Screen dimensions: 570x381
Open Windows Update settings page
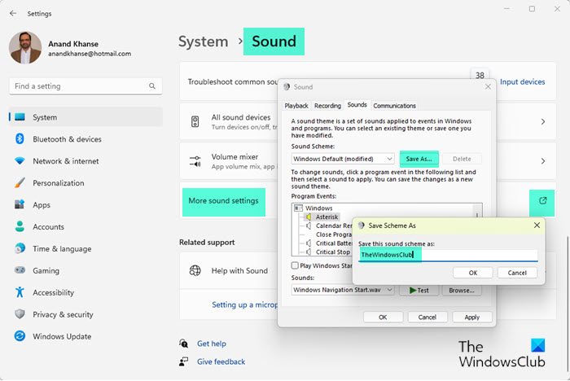tap(85, 336)
